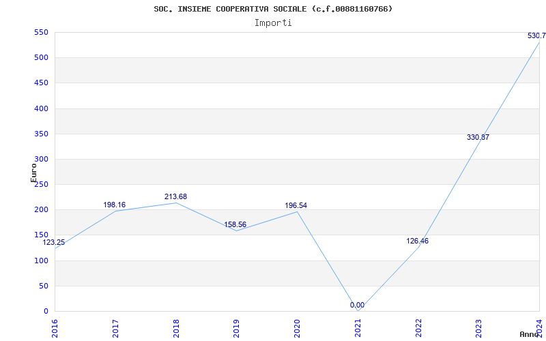Click the 2021 x-axis year label
546x341 pixels.
pyautogui.click(x=358, y=328)
